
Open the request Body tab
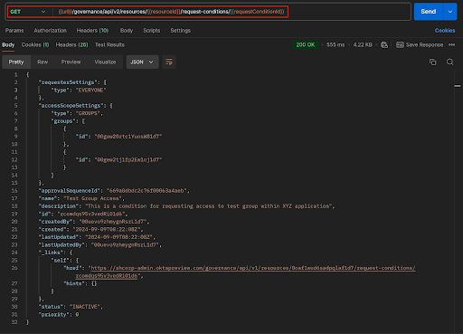point(127,31)
